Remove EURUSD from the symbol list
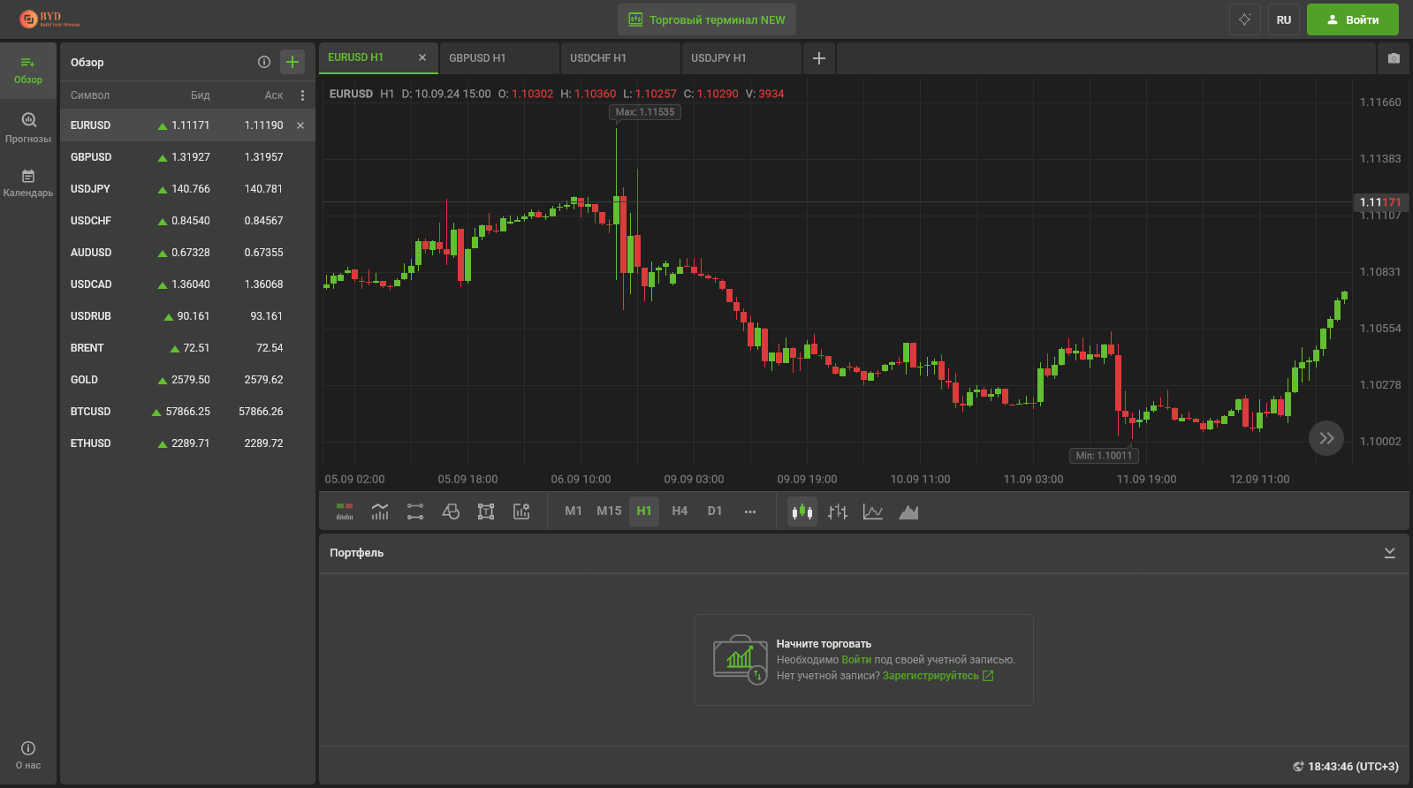The image size is (1413, 788). pos(300,125)
